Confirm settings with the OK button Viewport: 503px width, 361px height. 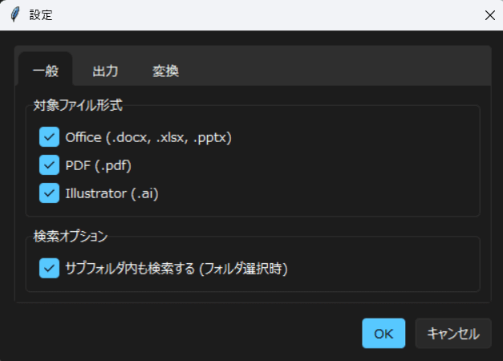point(383,334)
